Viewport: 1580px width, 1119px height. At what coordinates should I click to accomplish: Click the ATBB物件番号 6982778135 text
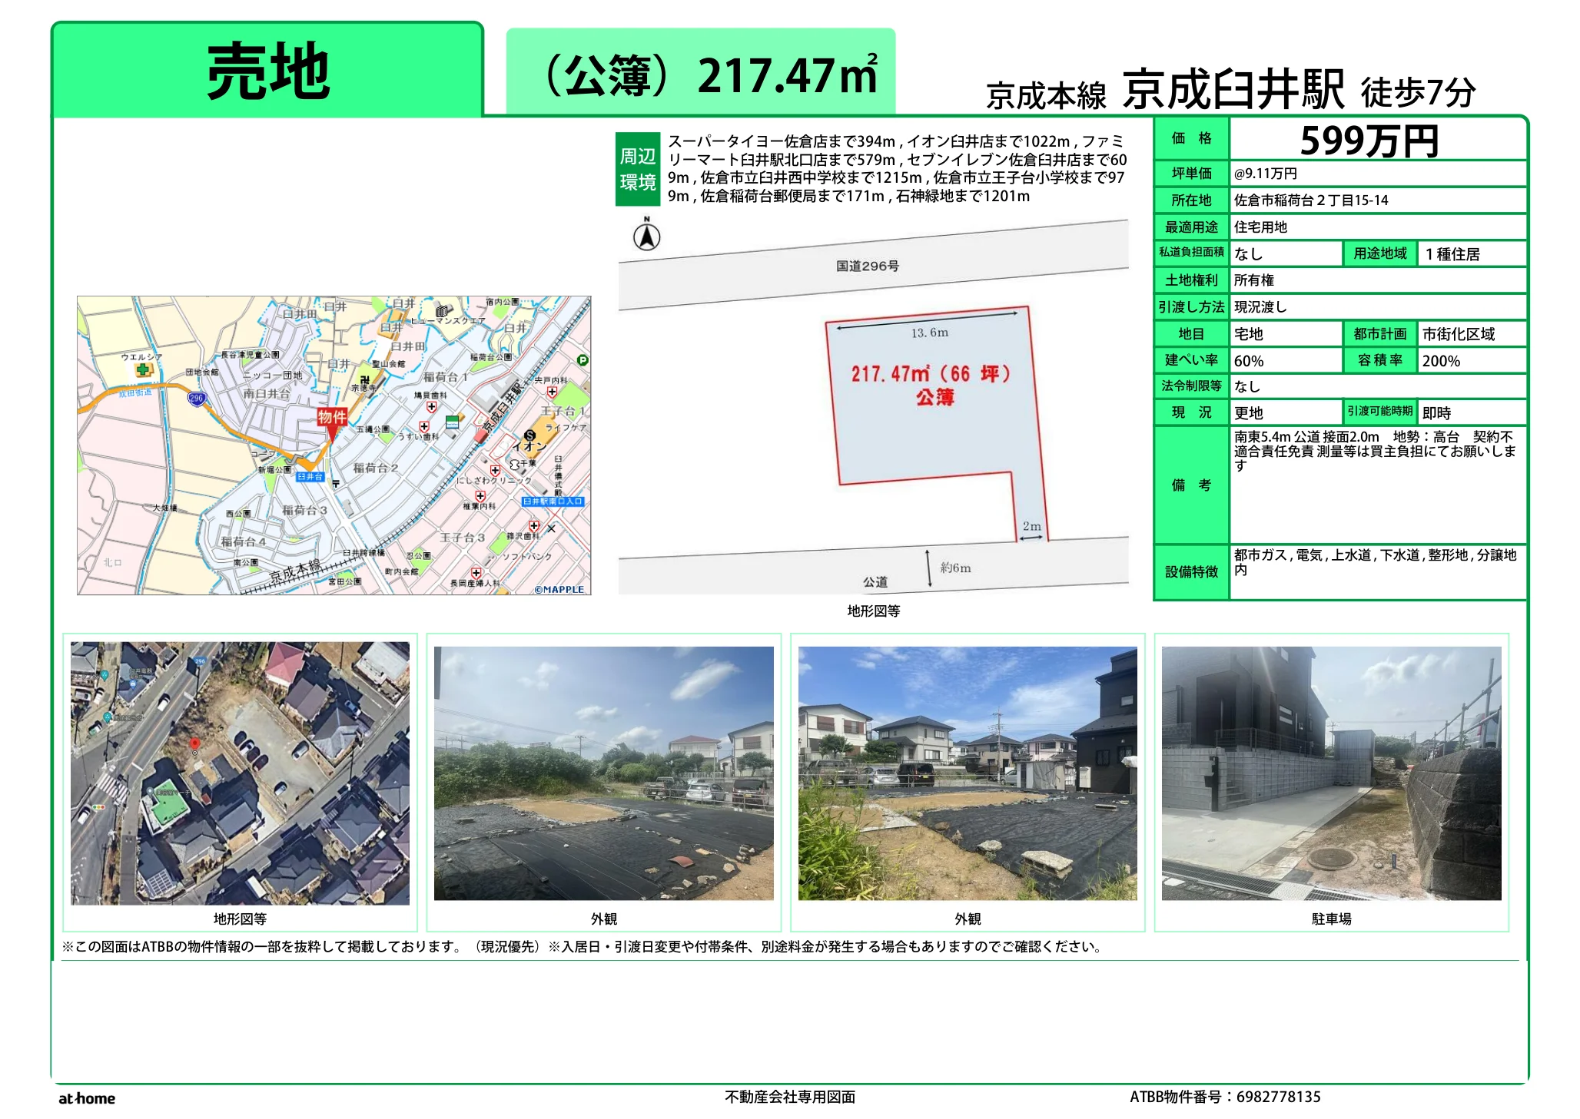1225,1097
